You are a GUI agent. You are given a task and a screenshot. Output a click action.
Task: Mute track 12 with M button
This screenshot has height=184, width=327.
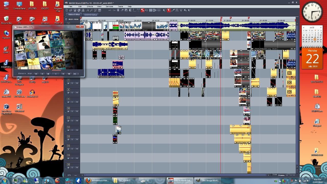pos(77,130)
